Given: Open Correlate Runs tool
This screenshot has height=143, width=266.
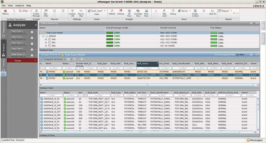Looking at the screenshot, I should tap(138, 13).
